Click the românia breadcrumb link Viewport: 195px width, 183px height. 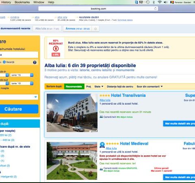coord(15,17)
